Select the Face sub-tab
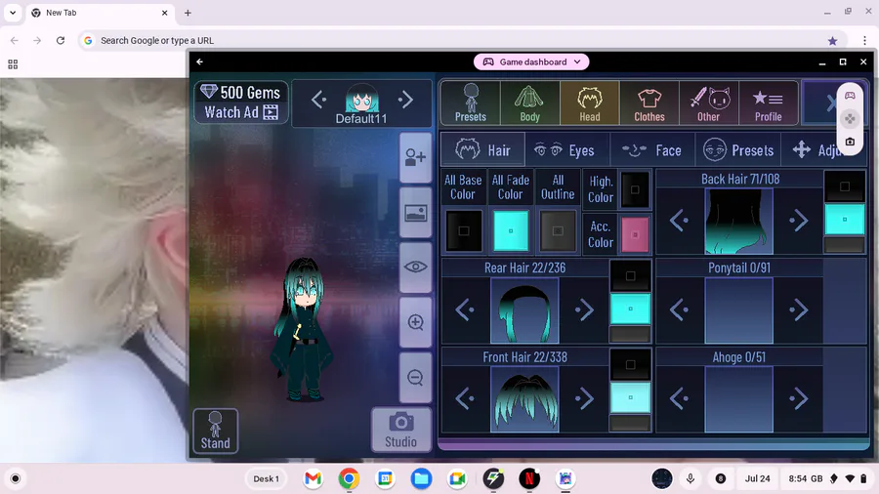Screen dimensions: 879x494 [652, 150]
